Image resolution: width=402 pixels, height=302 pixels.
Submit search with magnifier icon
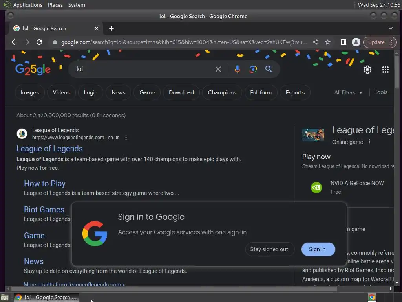pos(269,69)
